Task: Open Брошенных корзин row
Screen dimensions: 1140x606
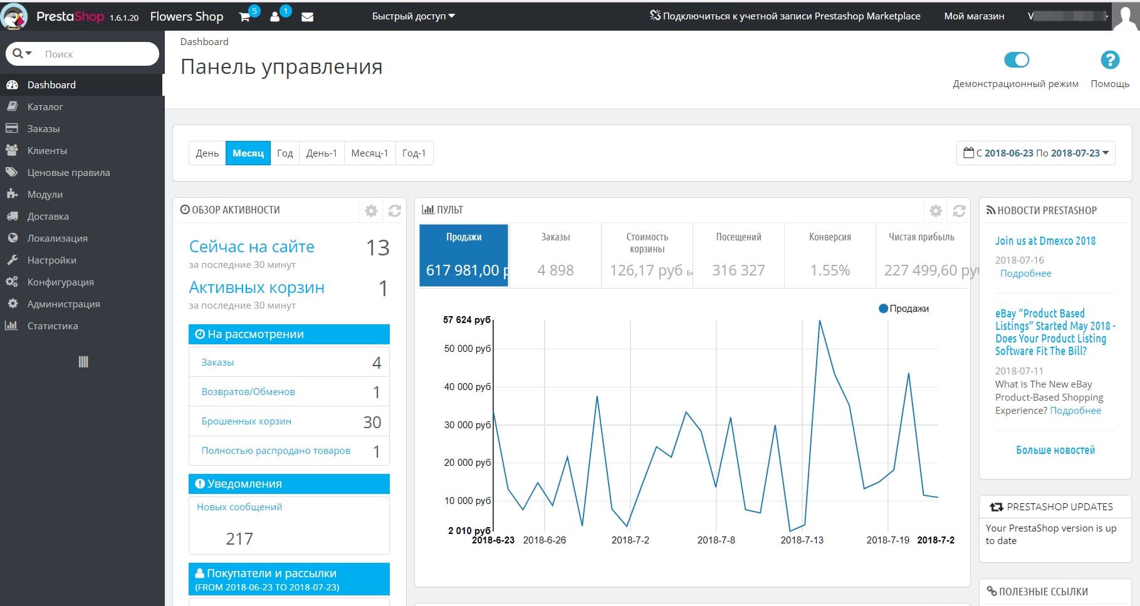Action: (x=289, y=421)
